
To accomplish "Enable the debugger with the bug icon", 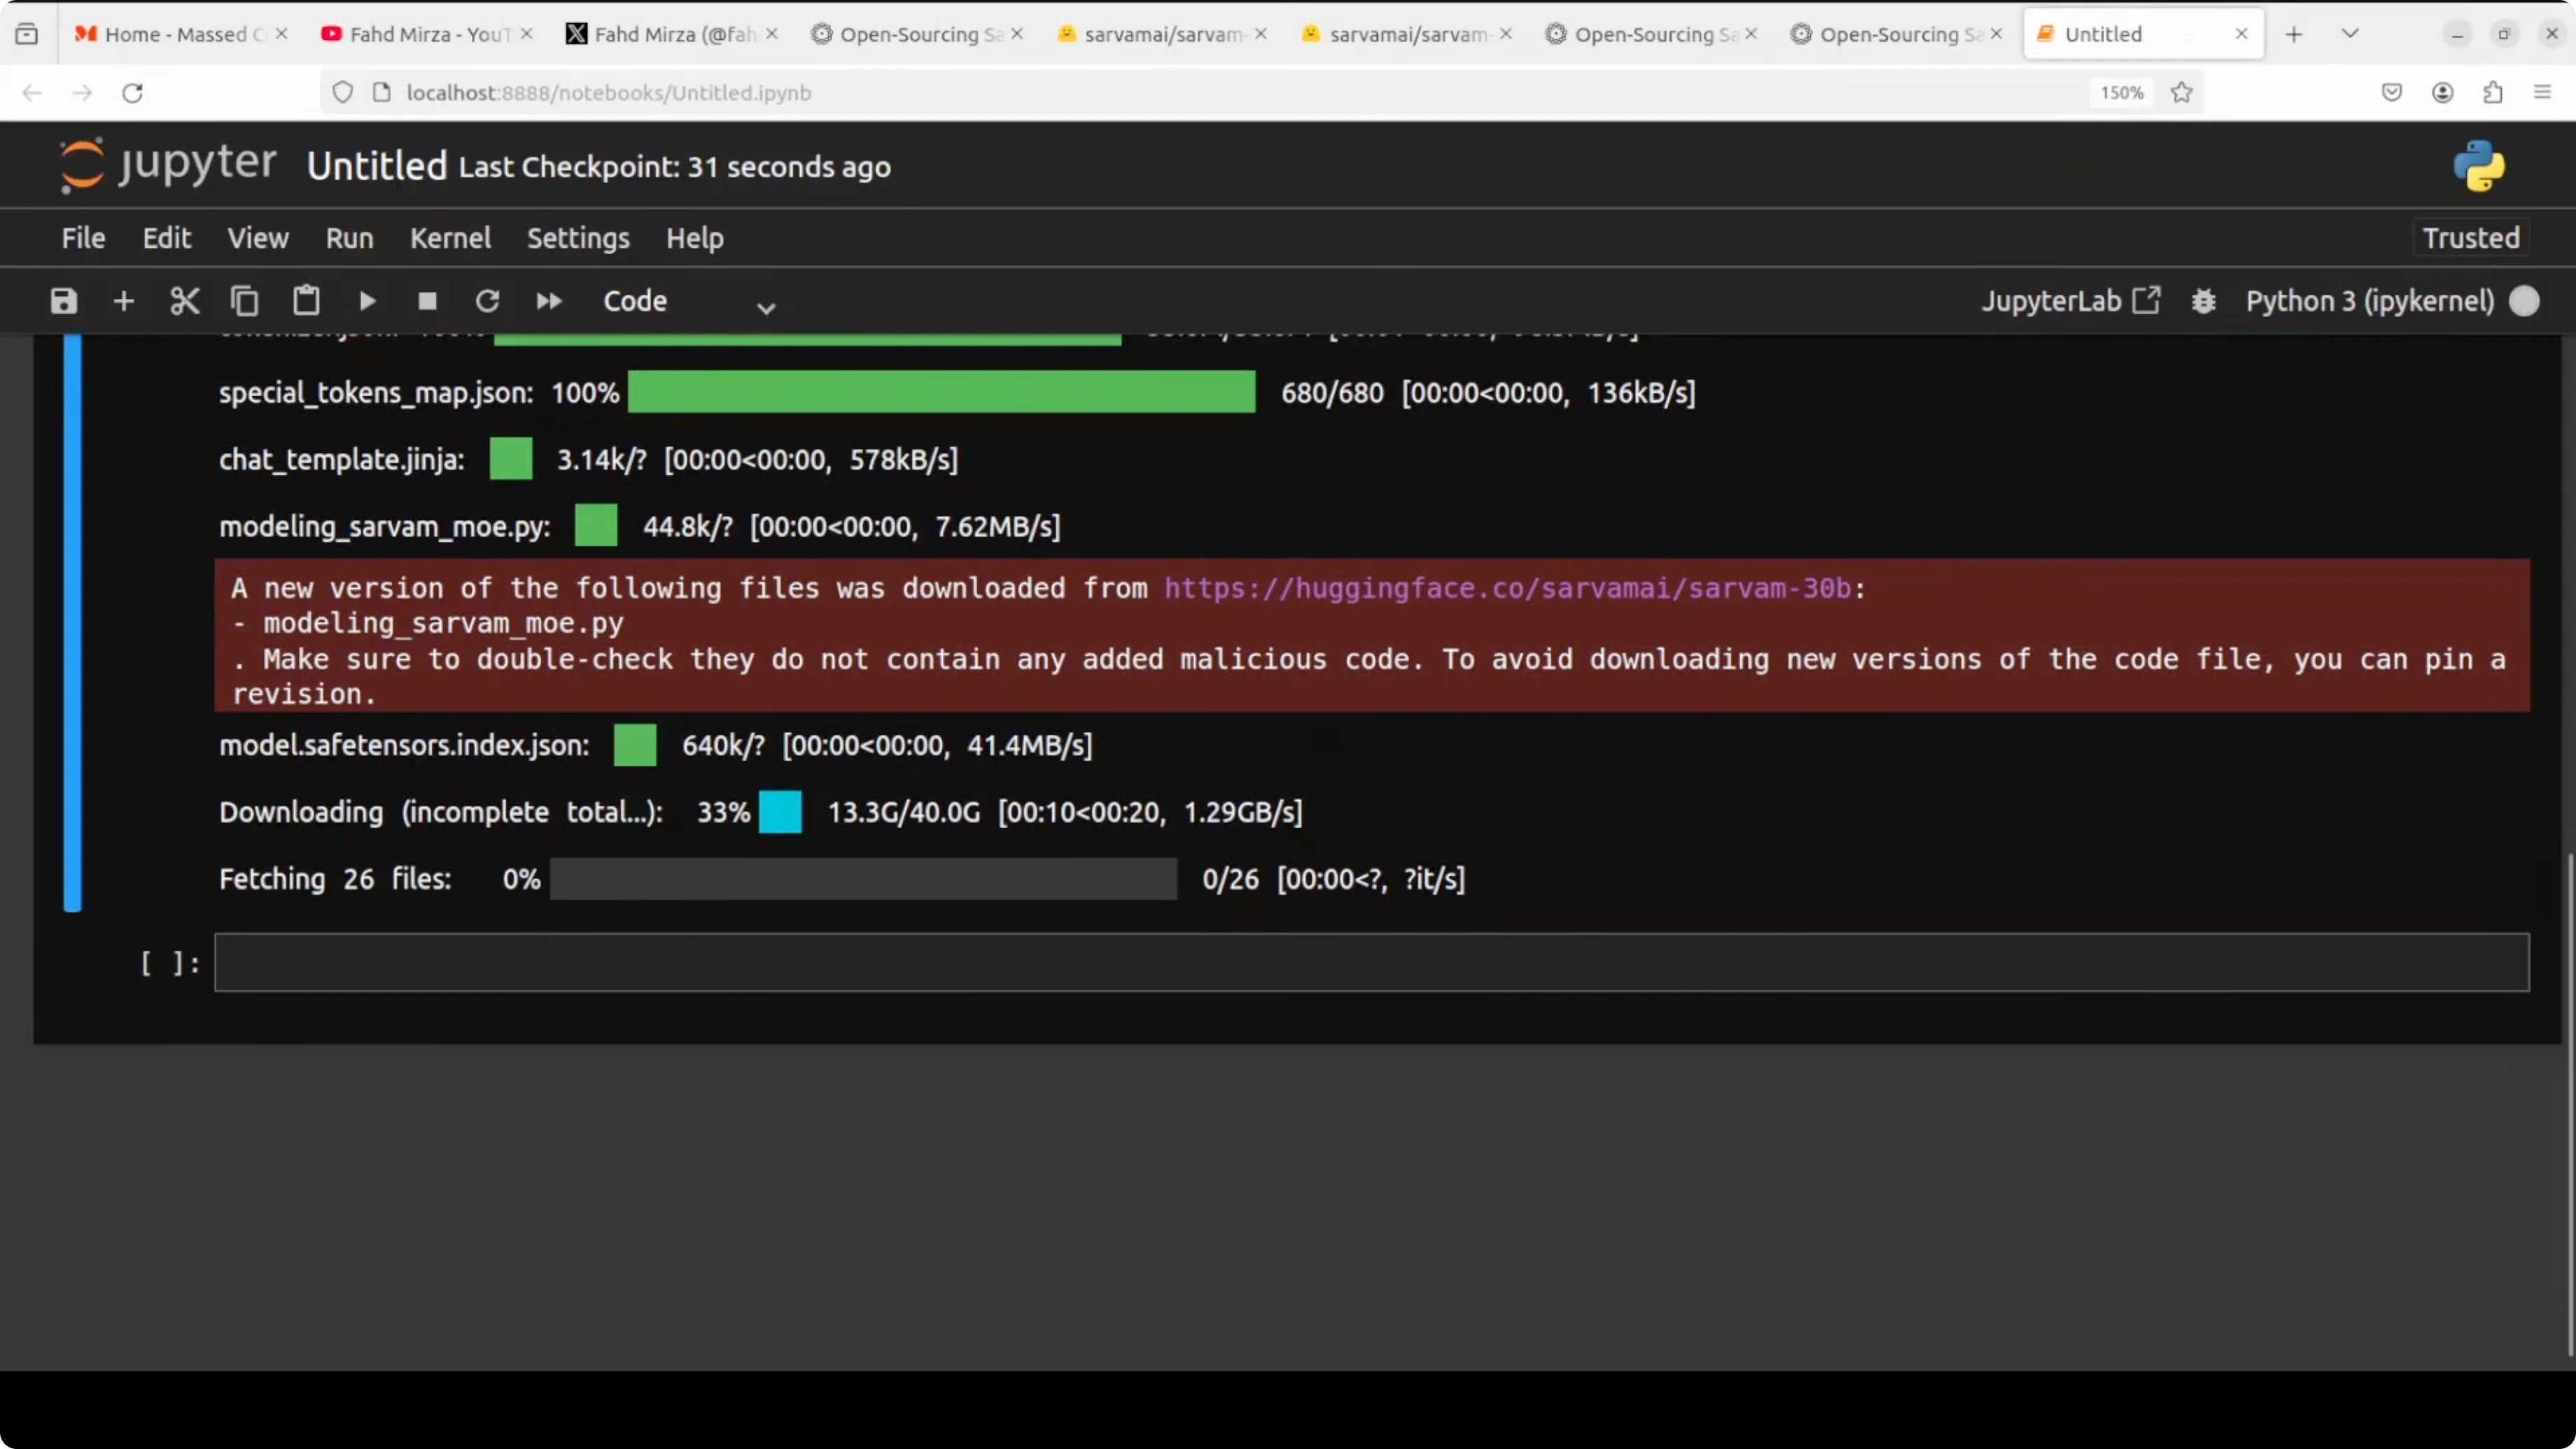I will click(2204, 301).
